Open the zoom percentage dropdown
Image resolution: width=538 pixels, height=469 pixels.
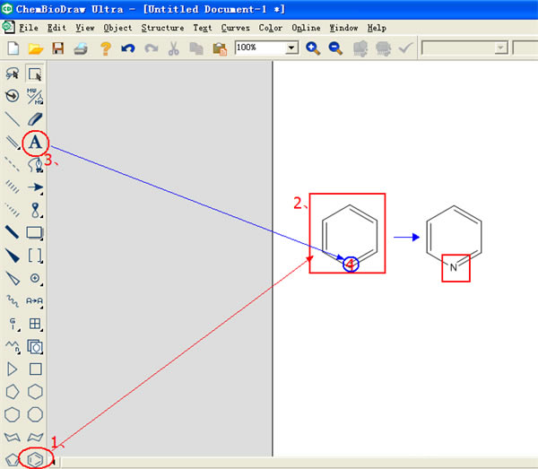[x=291, y=48]
